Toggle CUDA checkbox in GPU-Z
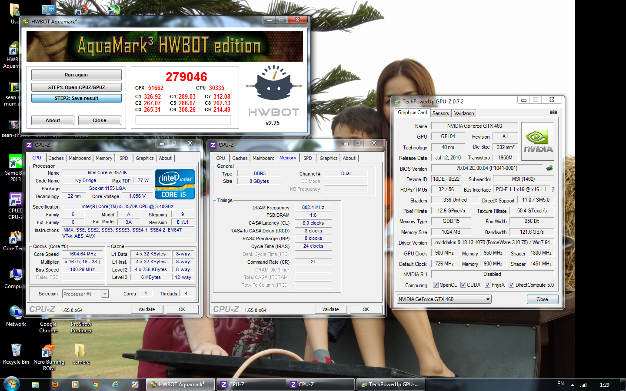Viewport: 626px width, 391px height. click(x=463, y=285)
